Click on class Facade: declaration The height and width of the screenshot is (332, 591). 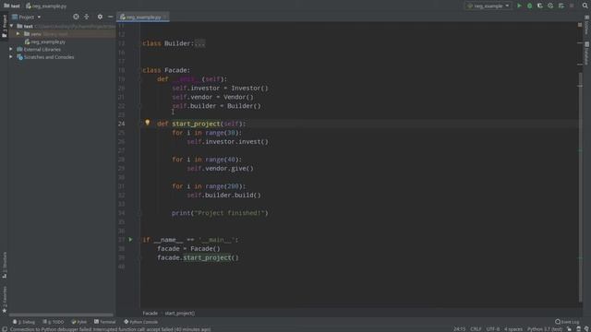(x=166, y=70)
